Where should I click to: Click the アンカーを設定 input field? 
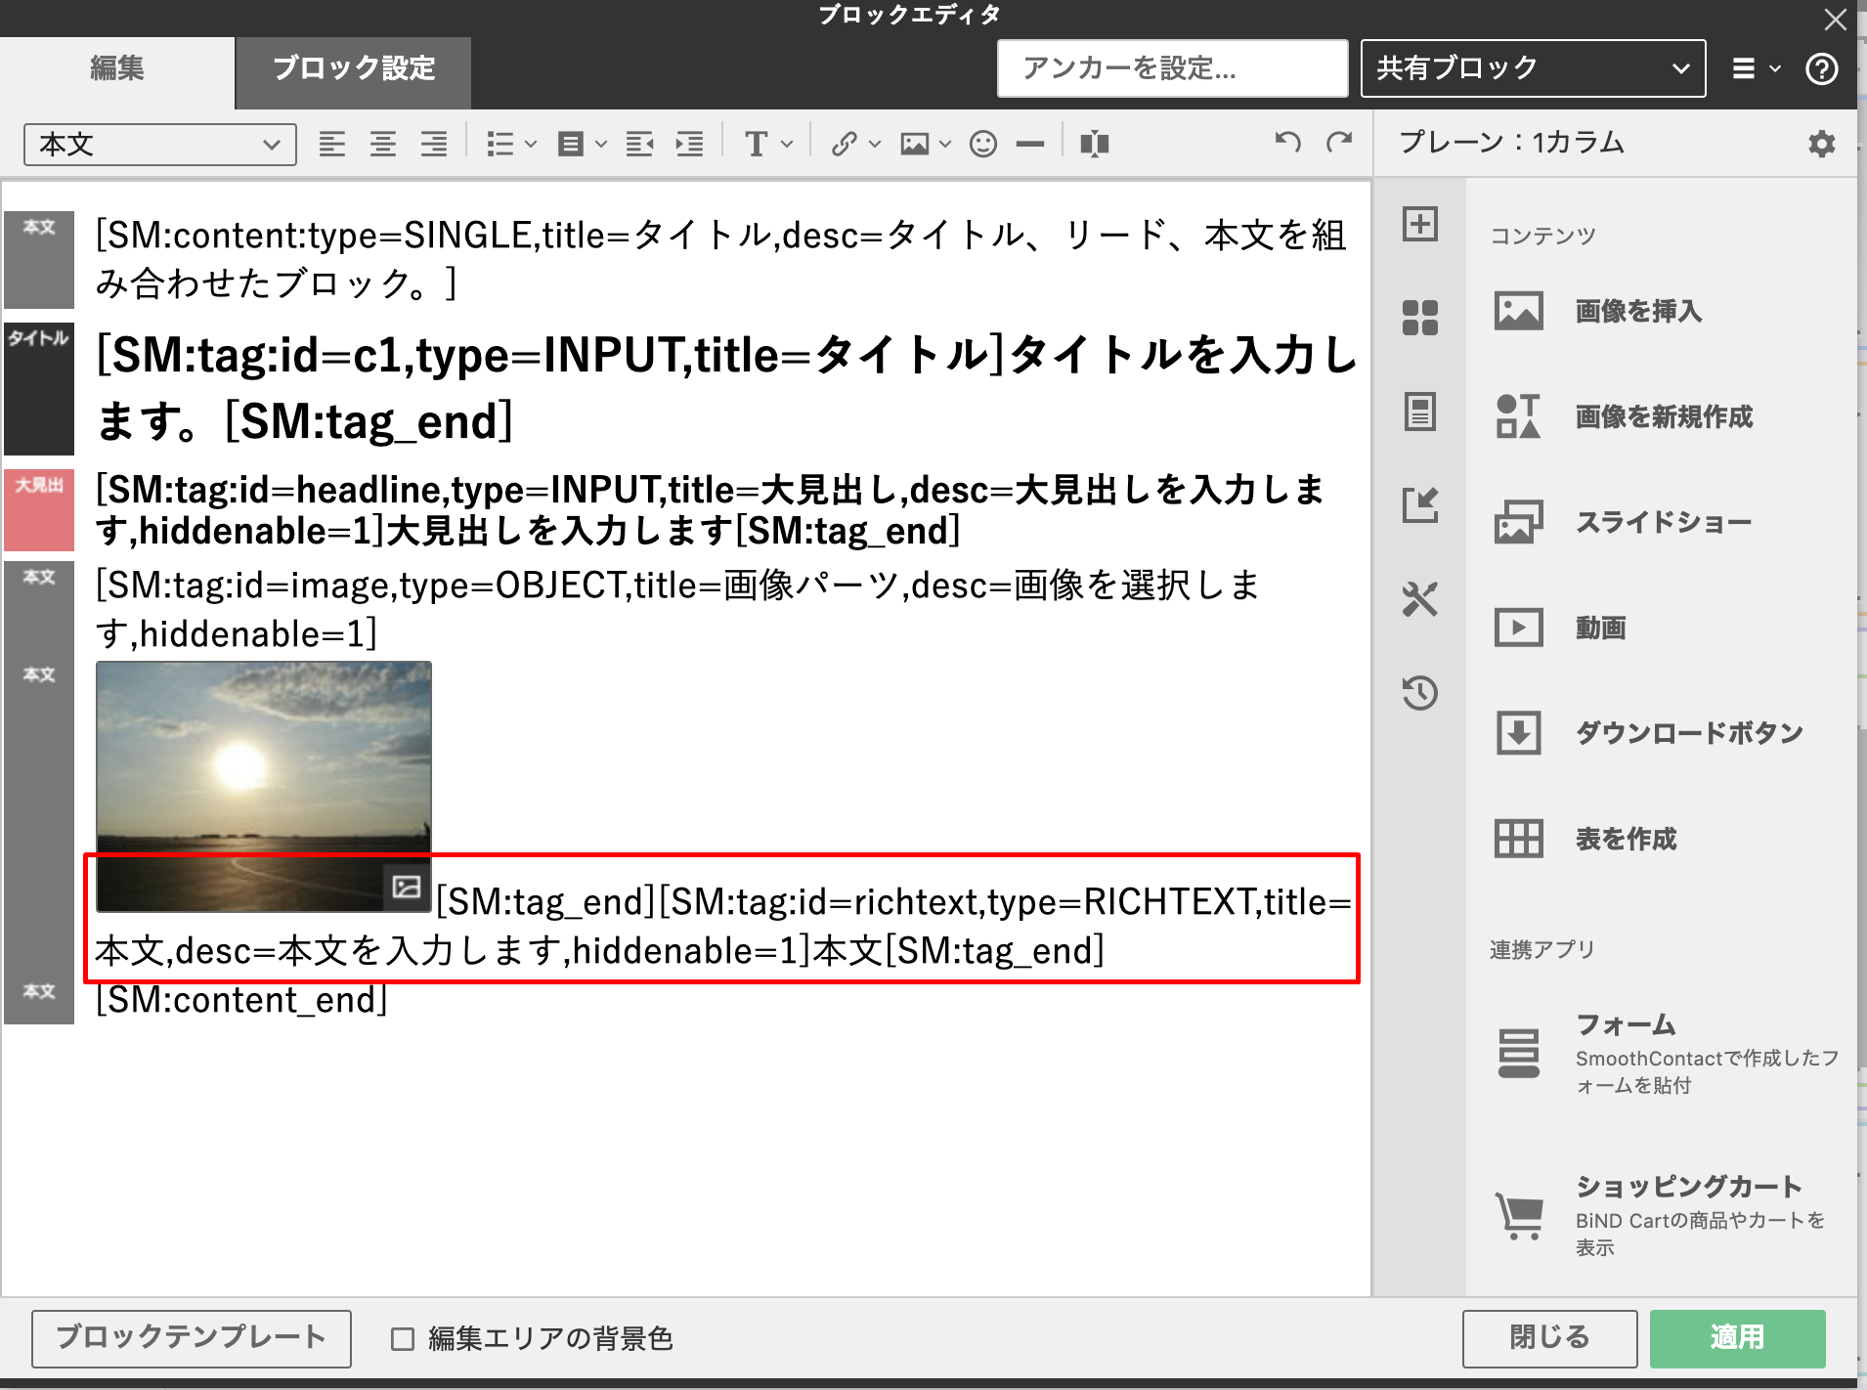tap(1172, 68)
